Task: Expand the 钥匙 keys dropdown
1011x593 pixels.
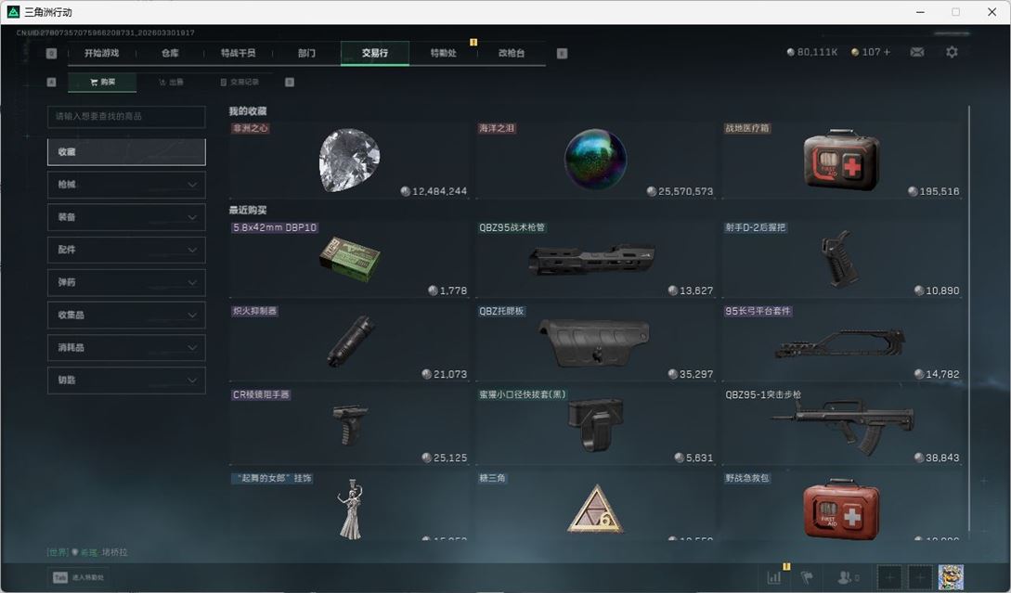Action: click(x=125, y=380)
